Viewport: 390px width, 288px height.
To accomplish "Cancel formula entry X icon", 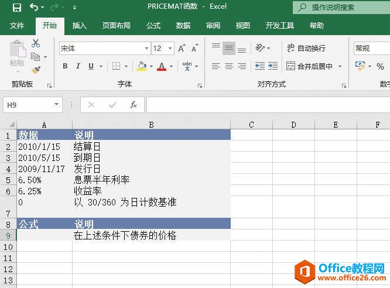I will click(x=91, y=105).
